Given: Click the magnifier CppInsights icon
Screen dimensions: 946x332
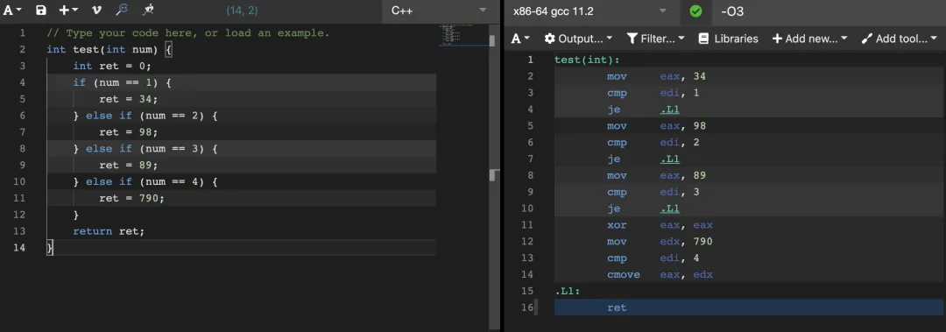Looking at the screenshot, I should click(122, 10).
